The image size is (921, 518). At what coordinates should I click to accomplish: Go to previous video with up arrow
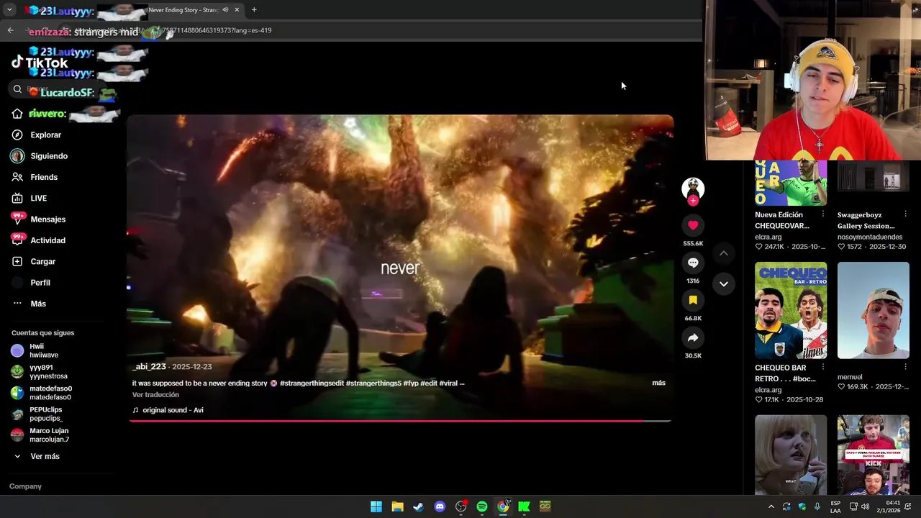pos(724,253)
